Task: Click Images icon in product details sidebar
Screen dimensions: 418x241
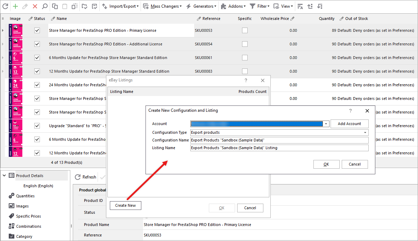Action: 12,206
